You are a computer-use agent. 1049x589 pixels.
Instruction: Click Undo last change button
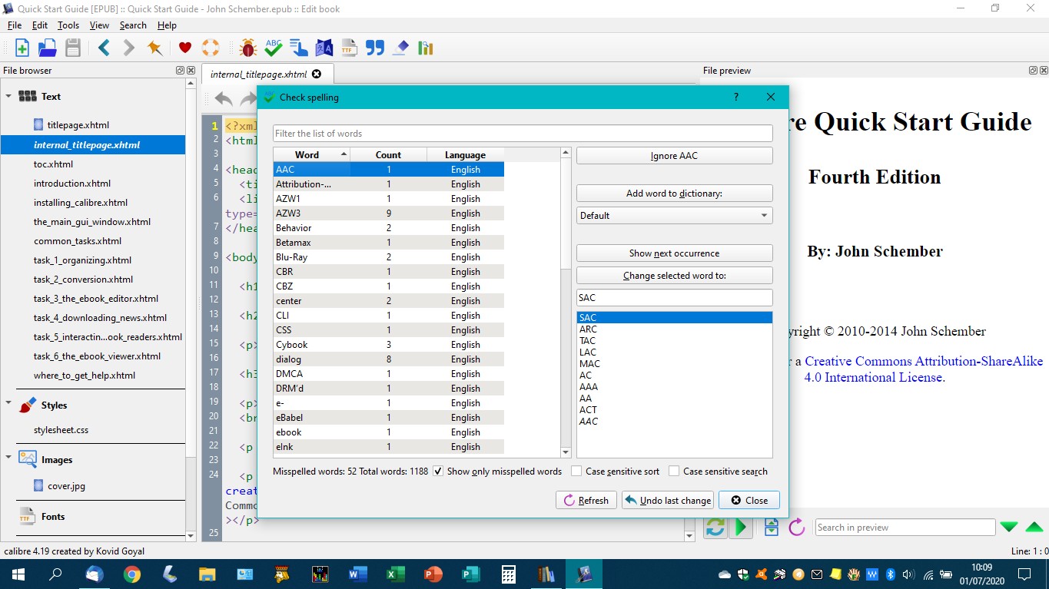click(667, 501)
